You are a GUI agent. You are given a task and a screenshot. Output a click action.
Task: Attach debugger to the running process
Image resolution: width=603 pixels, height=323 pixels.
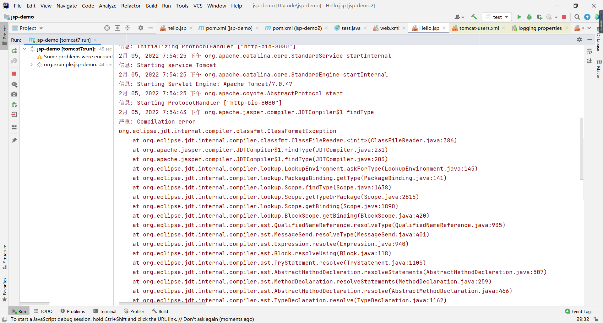coord(14,105)
